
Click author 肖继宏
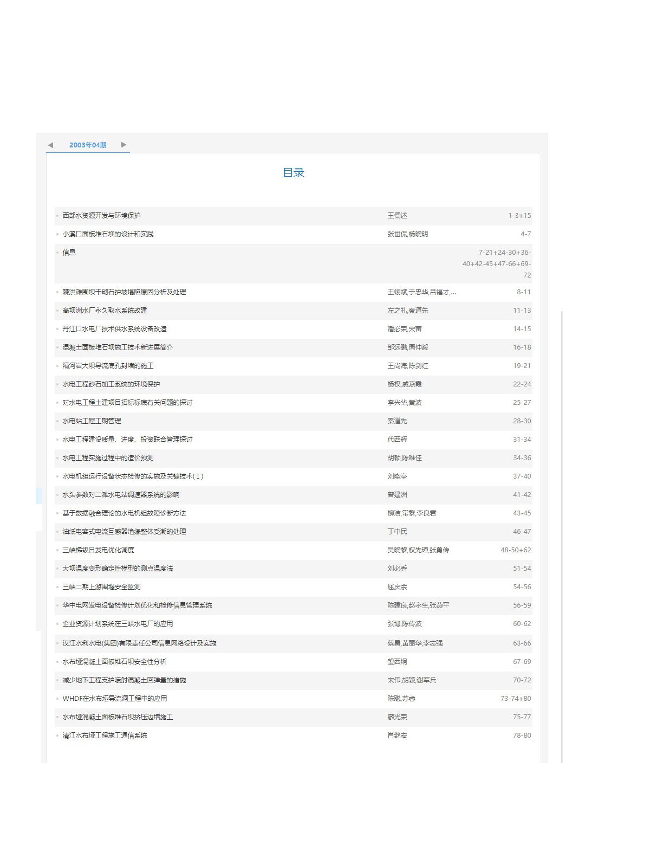point(397,736)
